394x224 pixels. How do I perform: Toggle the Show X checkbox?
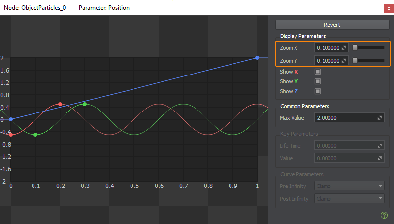click(318, 72)
